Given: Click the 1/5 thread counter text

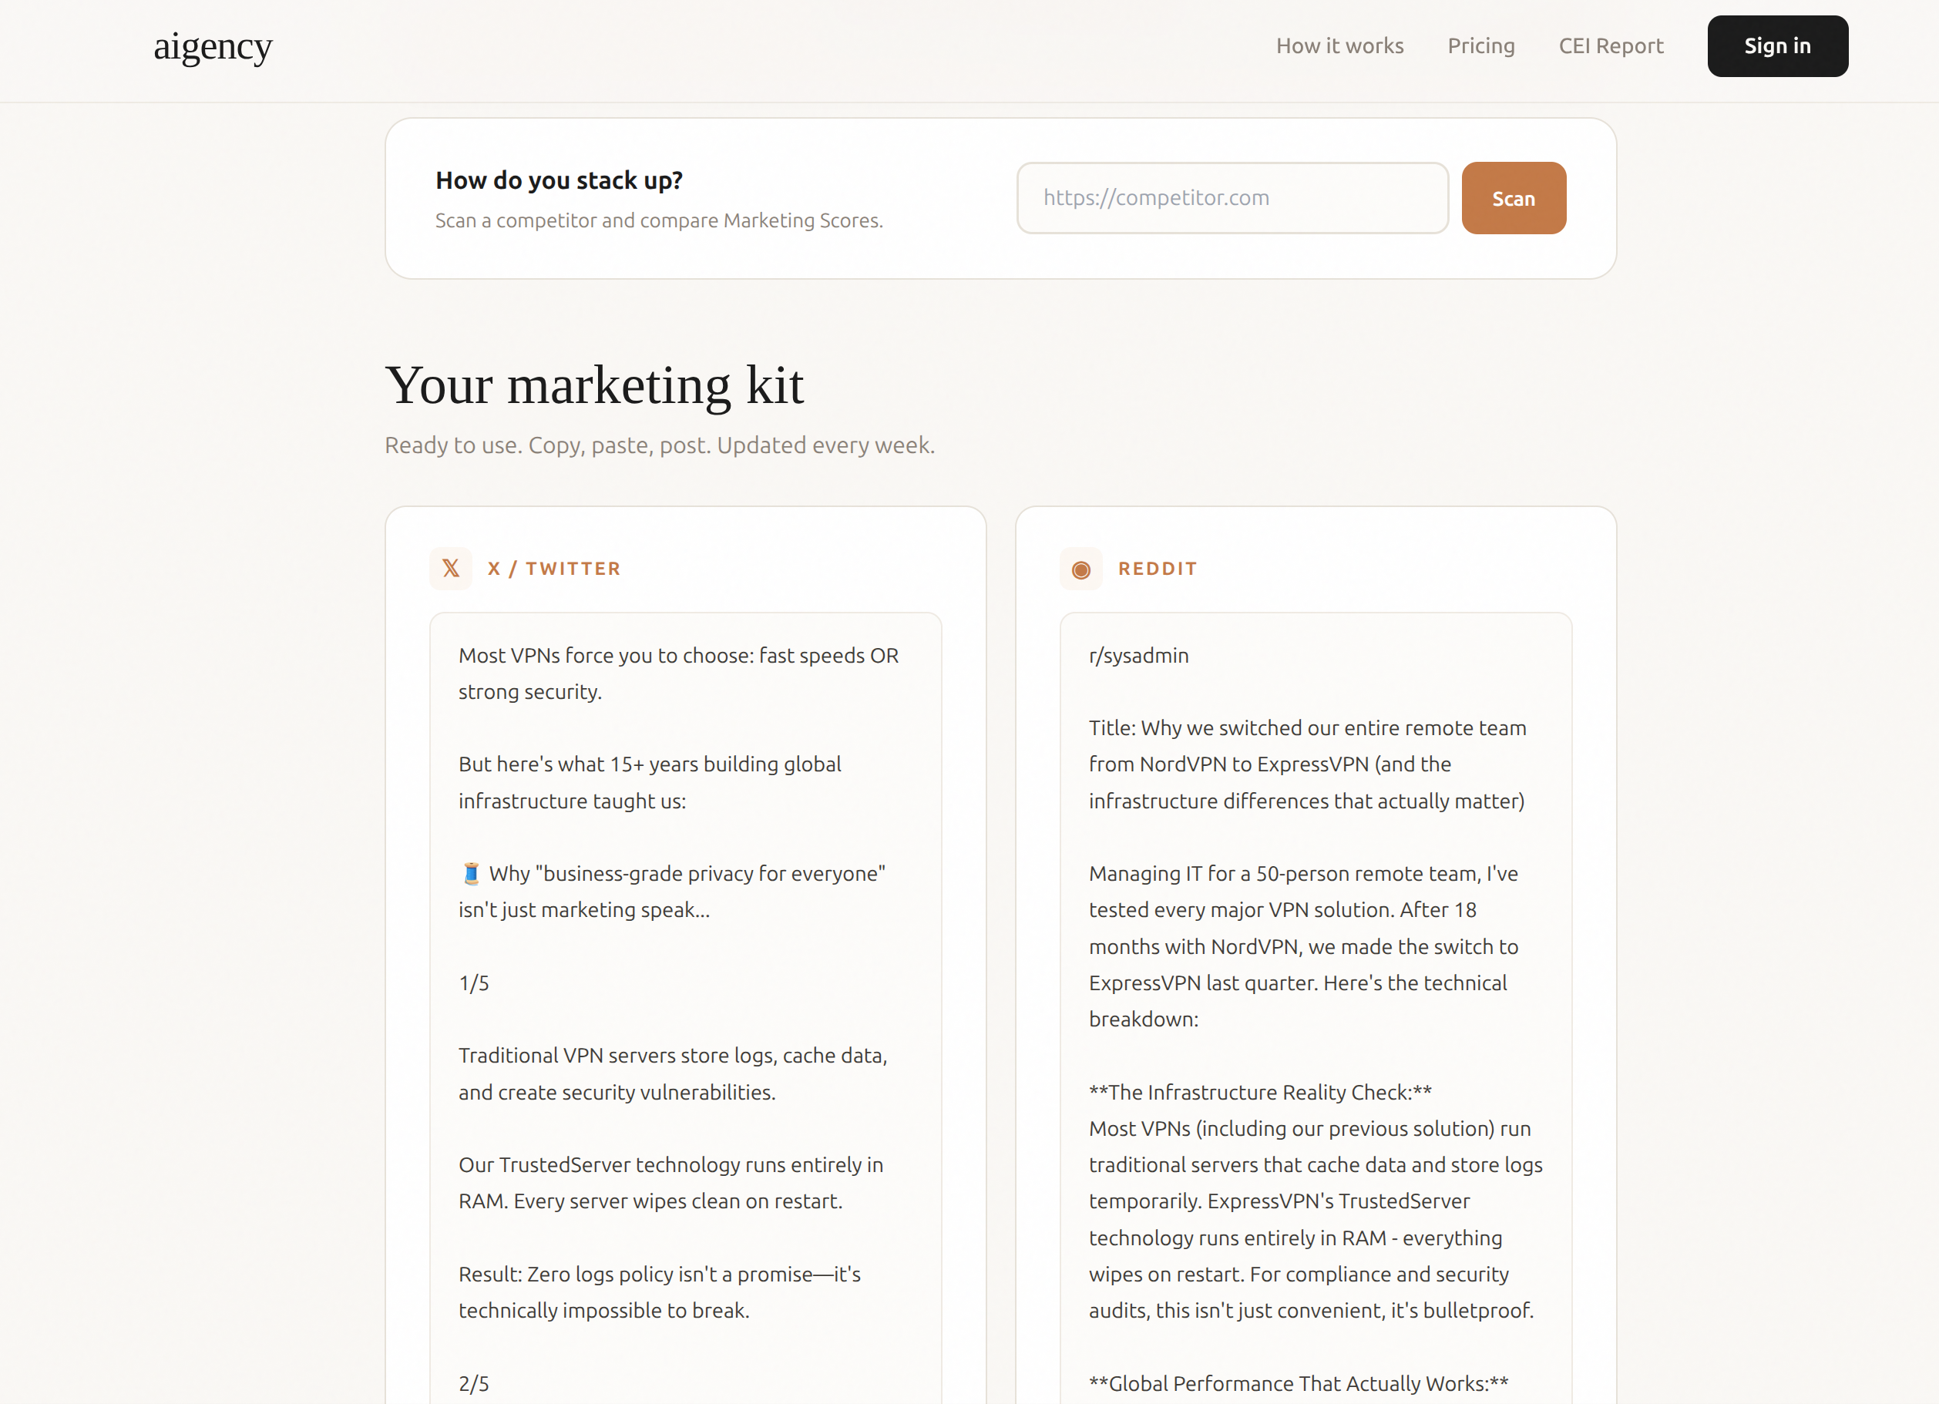Looking at the screenshot, I should pos(474,983).
